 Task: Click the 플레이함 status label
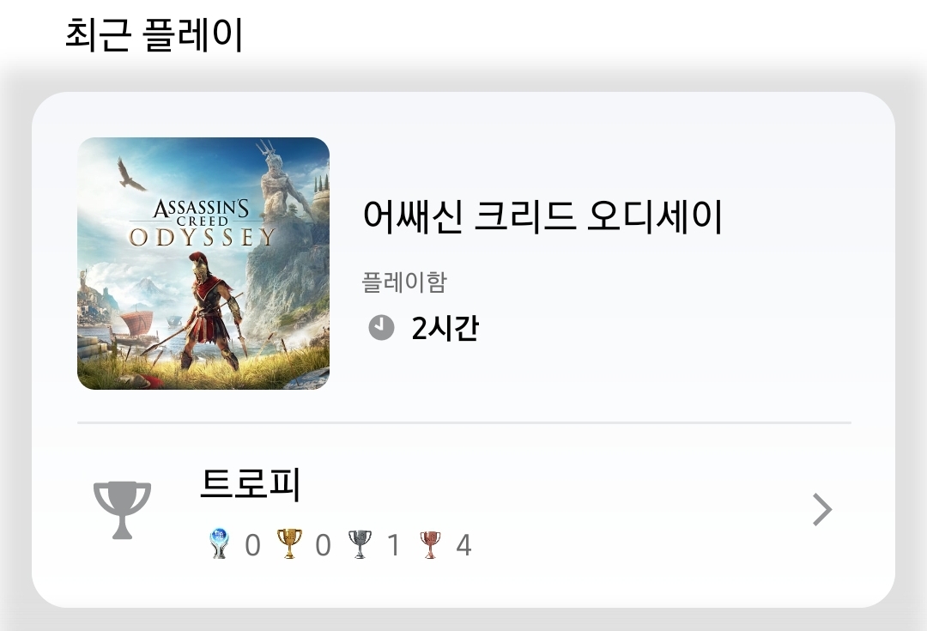click(404, 282)
